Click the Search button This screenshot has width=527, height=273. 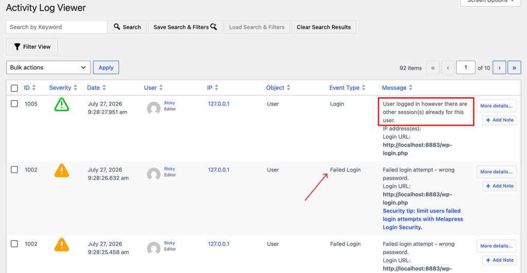pyautogui.click(x=127, y=27)
